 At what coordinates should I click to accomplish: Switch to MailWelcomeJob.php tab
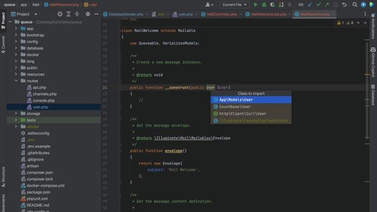point(269,14)
